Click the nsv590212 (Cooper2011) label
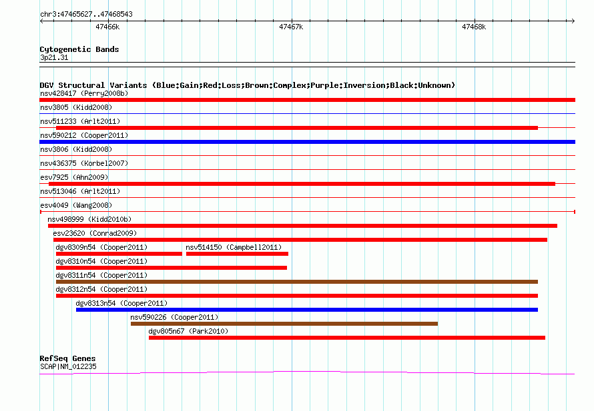Screen dimensions: 594x411 (84, 135)
